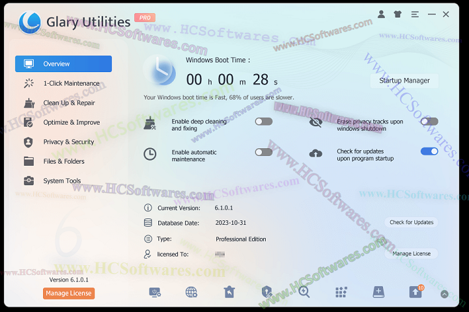The width and height of the screenshot is (469, 312).
Task: Open software update icon with badge 10
Action: 416,292
